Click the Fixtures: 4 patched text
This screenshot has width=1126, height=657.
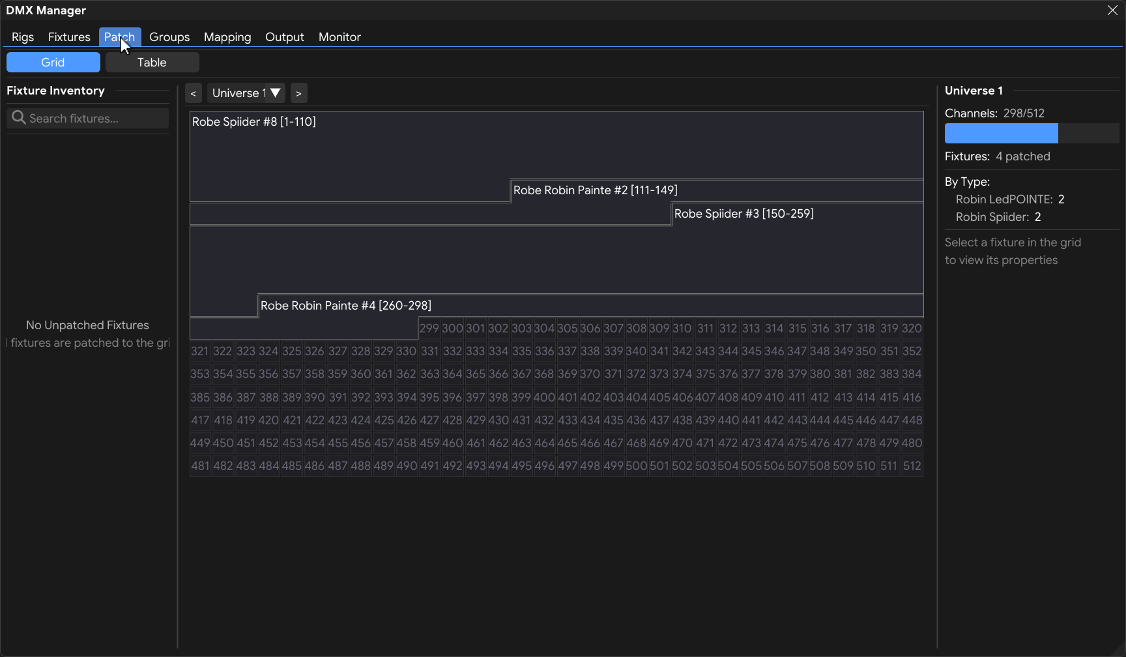(x=998, y=156)
